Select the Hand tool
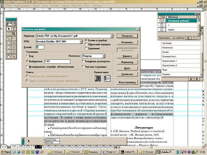This screenshot has height=155, width=207. 9,56
